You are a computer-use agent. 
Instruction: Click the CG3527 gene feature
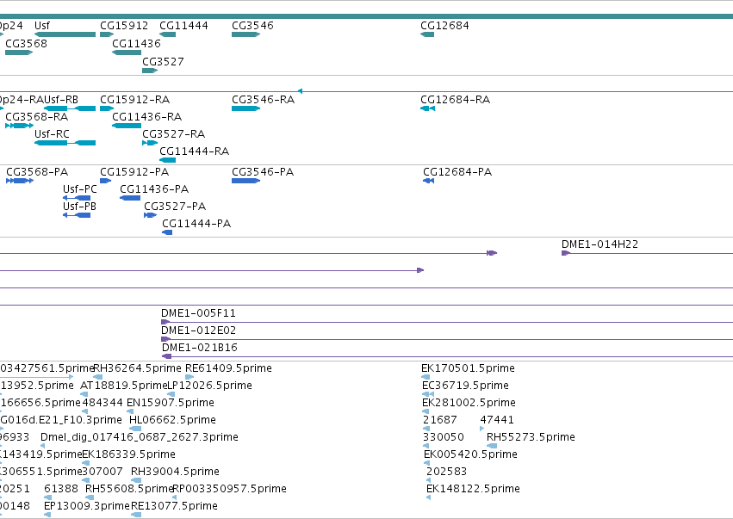150,71
